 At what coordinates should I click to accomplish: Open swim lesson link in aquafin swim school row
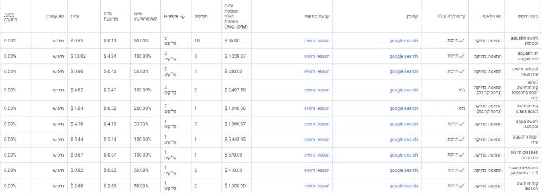pos(317,41)
